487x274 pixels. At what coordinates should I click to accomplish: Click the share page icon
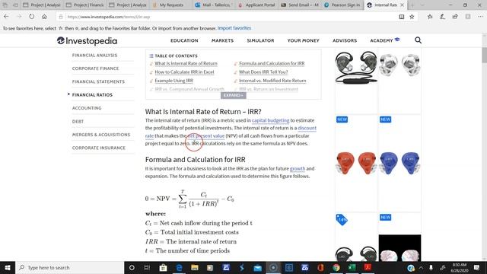[455, 17]
